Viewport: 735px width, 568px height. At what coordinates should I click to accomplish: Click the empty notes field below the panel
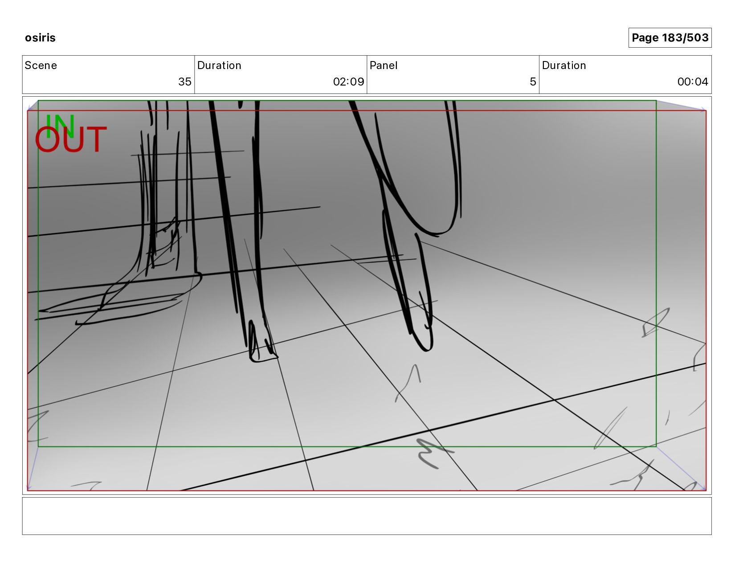pyautogui.click(x=367, y=516)
